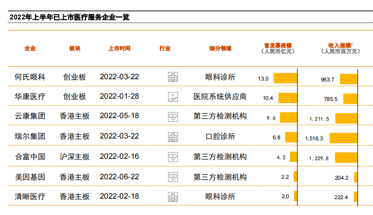Click company name 合富中国

30,157
